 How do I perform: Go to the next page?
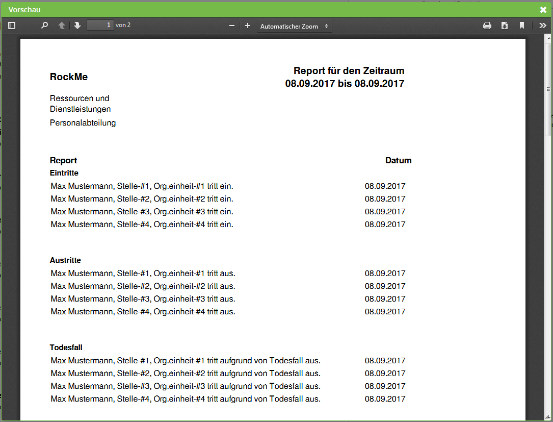77,26
